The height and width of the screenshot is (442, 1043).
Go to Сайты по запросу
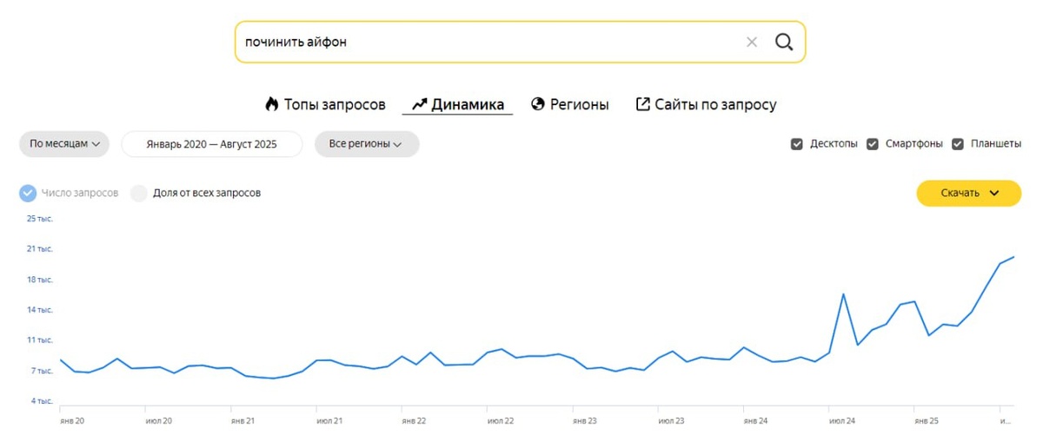(715, 104)
